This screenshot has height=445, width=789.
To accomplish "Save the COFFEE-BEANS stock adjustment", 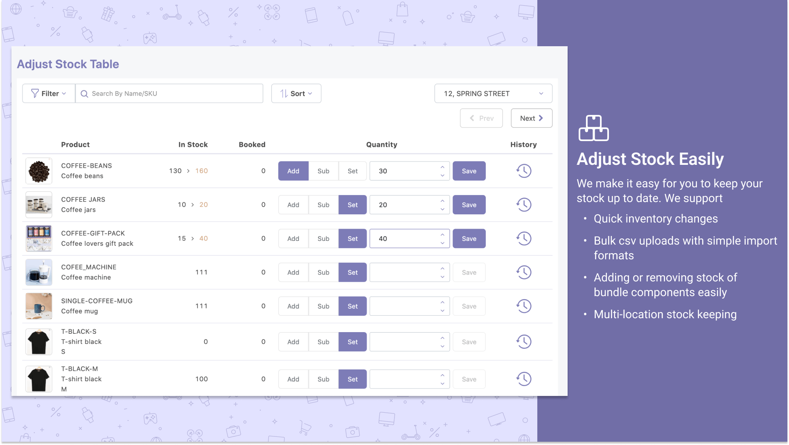I will [x=469, y=171].
